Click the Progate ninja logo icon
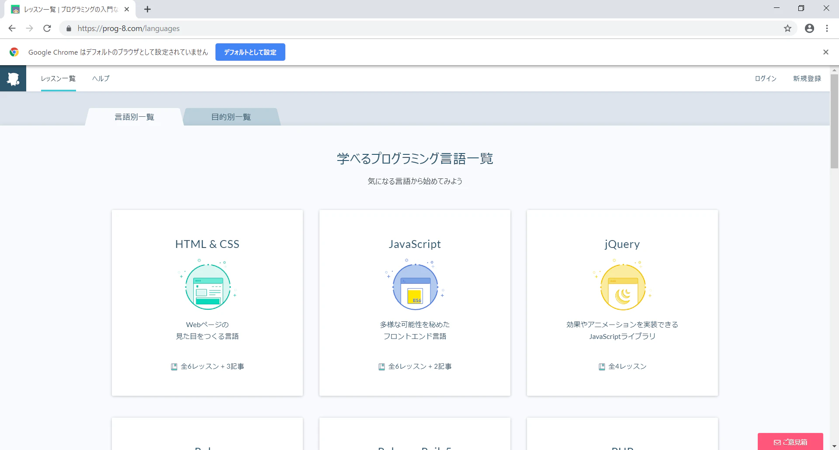 click(x=13, y=79)
